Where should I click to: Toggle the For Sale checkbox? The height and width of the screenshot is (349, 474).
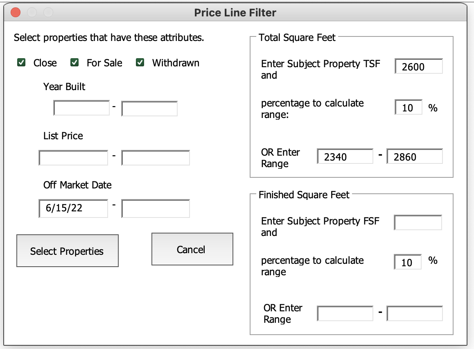74,63
